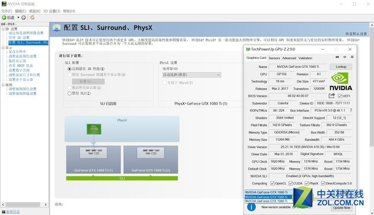Click the green Back arrow icon
Screen dimensions: 374x215
pos(4,18)
